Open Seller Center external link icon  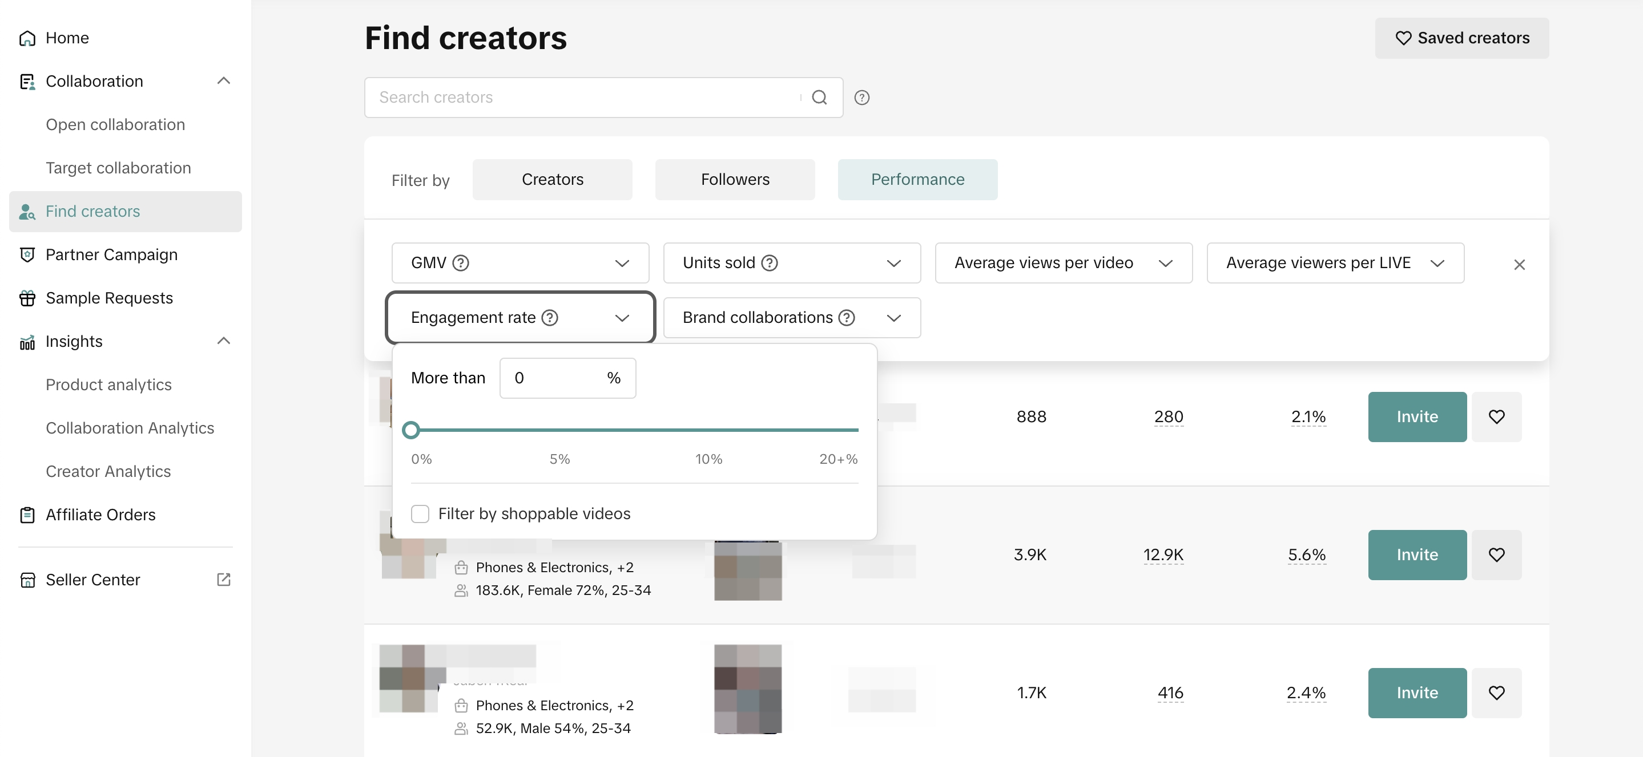click(x=223, y=579)
